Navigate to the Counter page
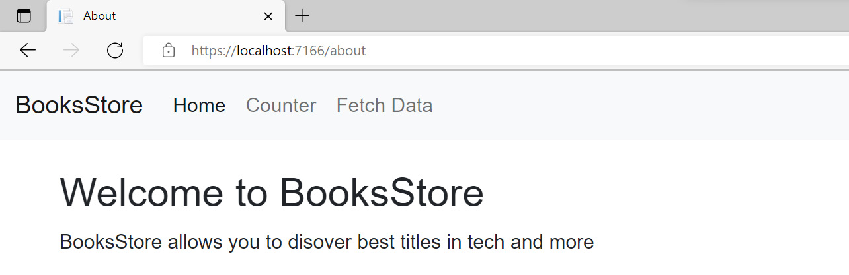849x275 pixels. (281, 106)
